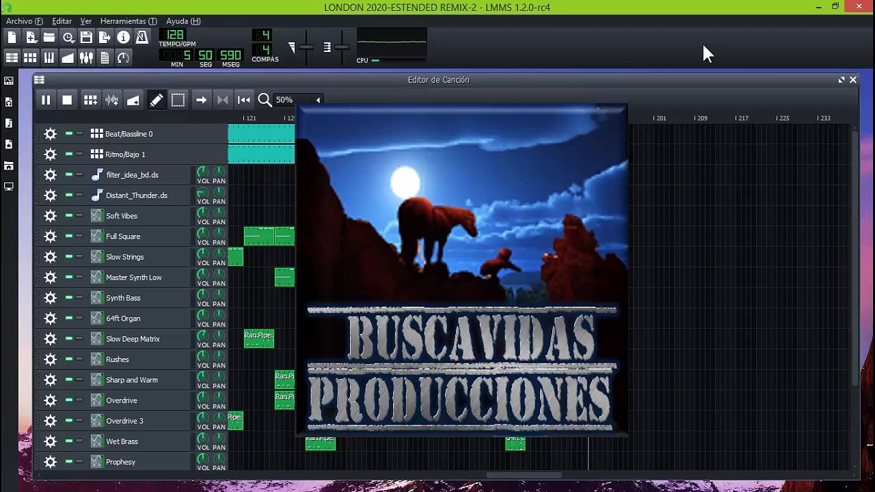
Task: Select the edit/selection mode tool
Action: [178, 100]
